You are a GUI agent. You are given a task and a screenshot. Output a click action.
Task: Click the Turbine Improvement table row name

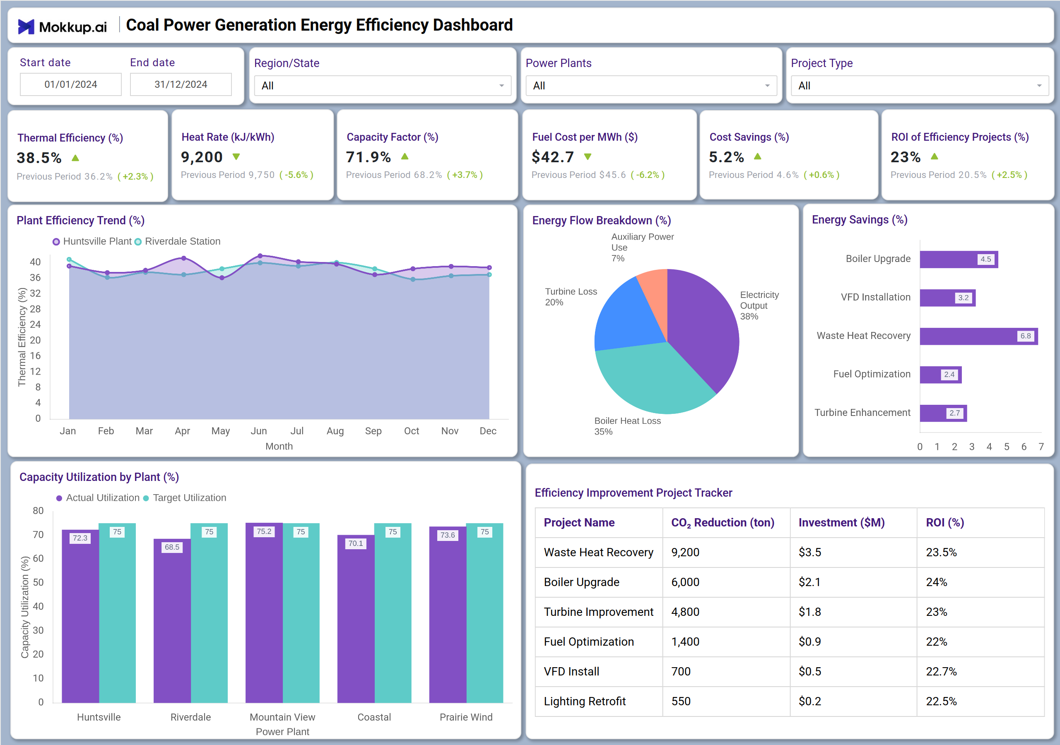pos(598,612)
